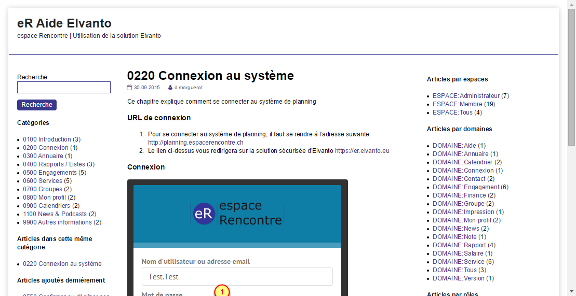Follow the planning.espacerencontre.ch link

click(195, 143)
